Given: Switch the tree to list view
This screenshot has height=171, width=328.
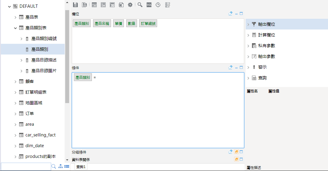Looking at the screenshot, I should [67, 166].
